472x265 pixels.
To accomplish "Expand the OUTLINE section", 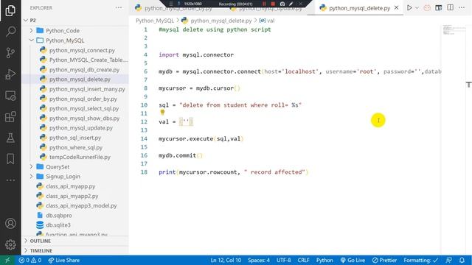I will (75, 241).
